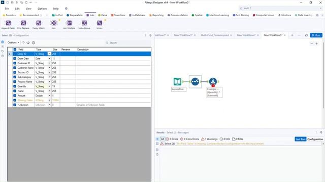This screenshot has height=182, width=325.
Task: Show All result messages
Action: coord(162,139)
